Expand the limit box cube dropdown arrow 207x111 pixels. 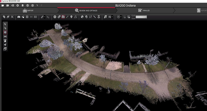[x=121, y=17]
